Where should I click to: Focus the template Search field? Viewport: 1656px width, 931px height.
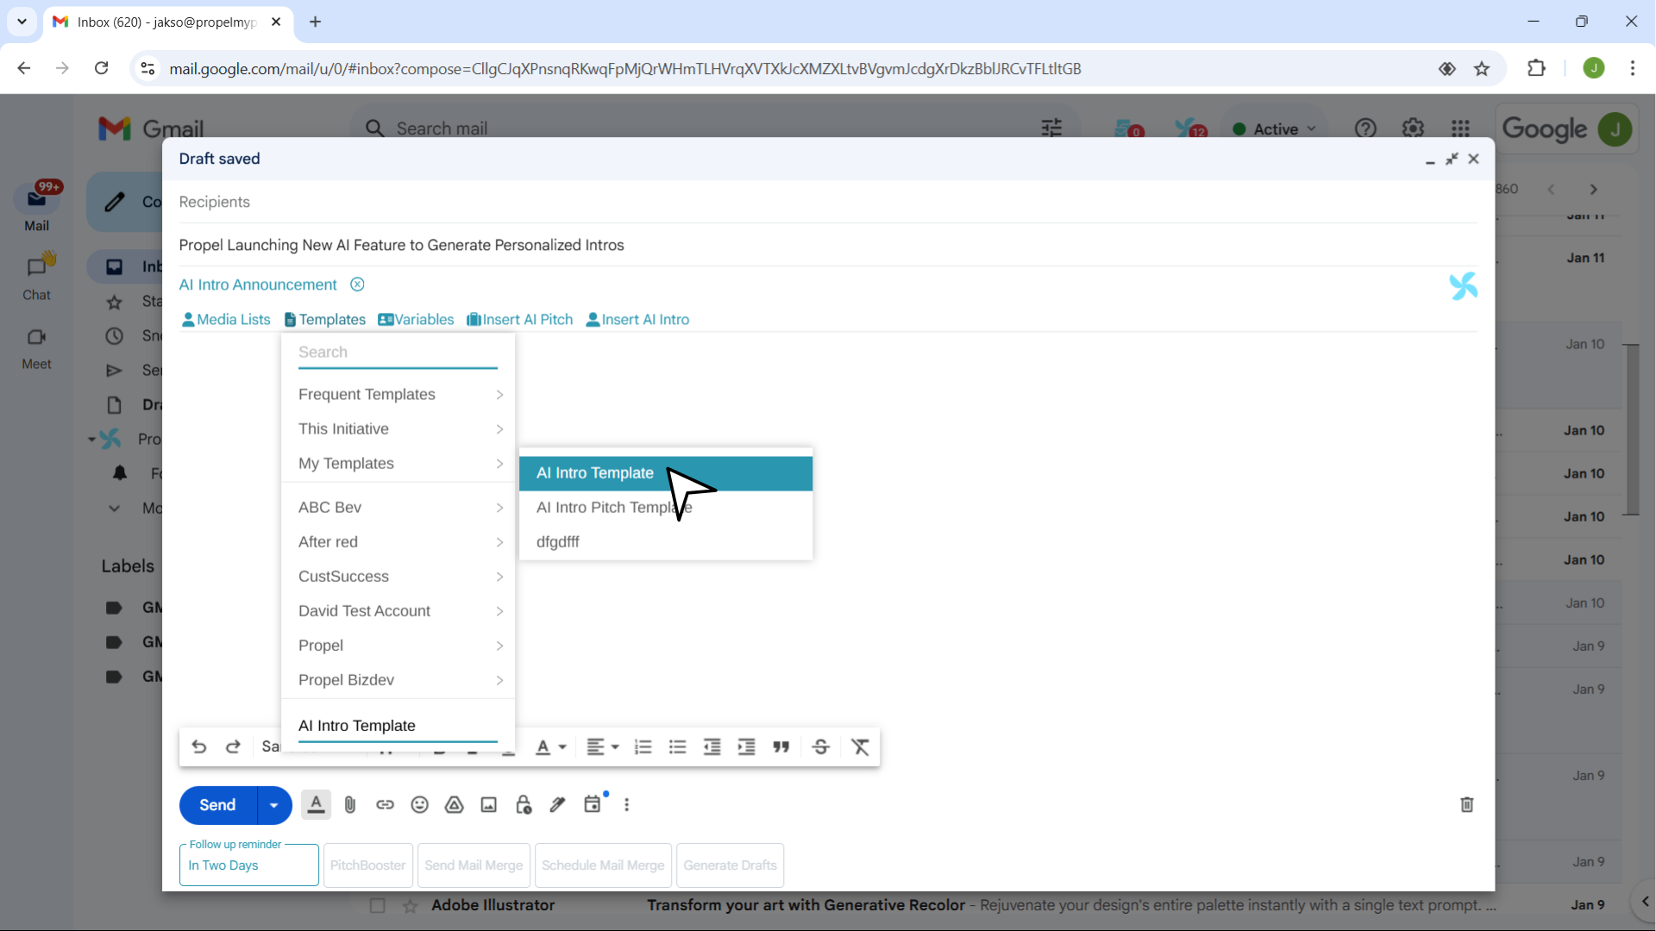point(398,353)
